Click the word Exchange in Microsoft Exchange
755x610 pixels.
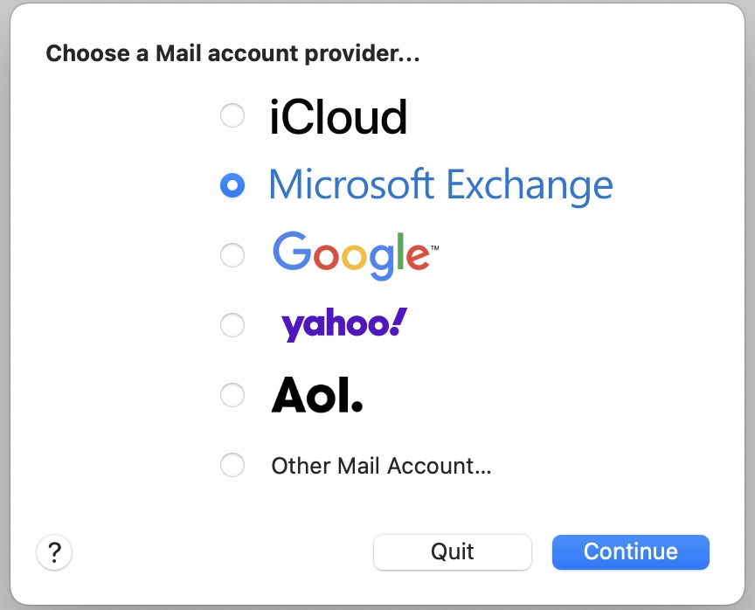pyautogui.click(x=530, y=185)
